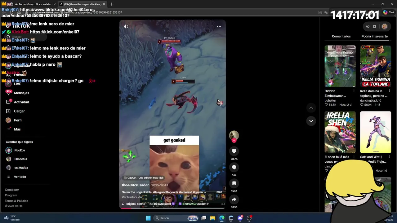The image size is (397, 223).
Task: Open Discord from the taskbar
Action: (240, 218)
